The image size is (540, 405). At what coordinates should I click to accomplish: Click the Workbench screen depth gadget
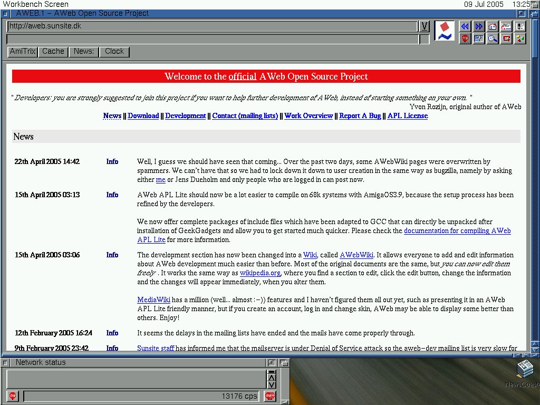tap(535, 4)
